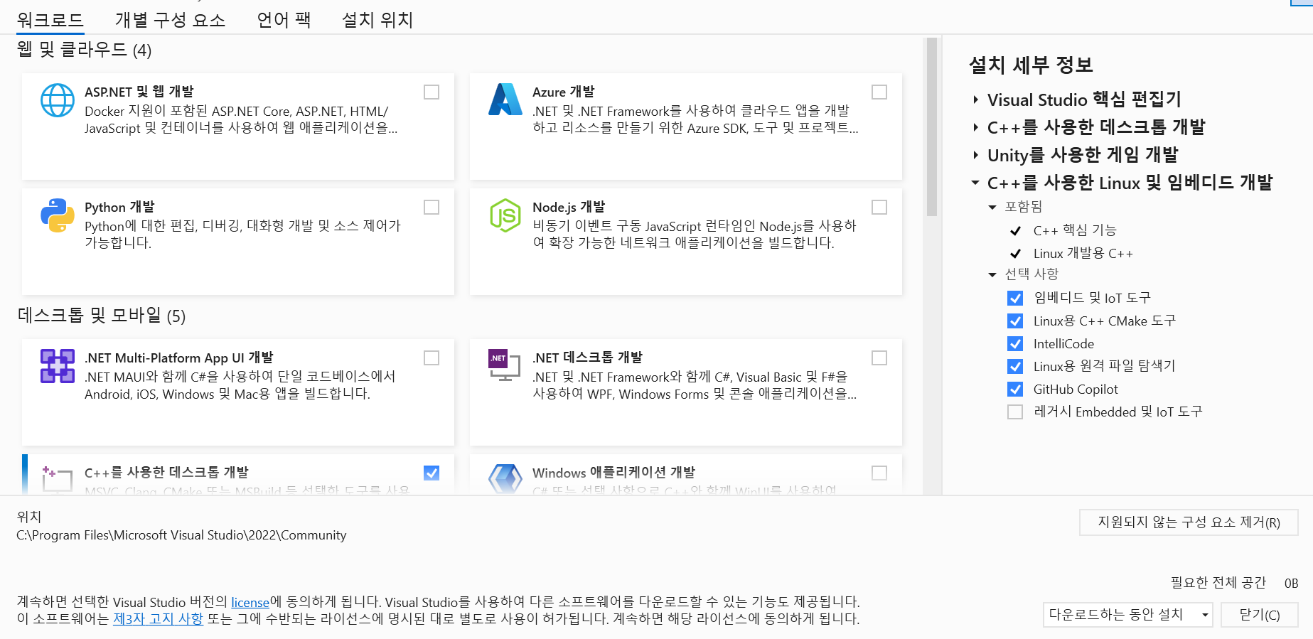Expand C++를 사용한 데스크톱 개발 details
Viewport: 1313px width, 639px height.
pos(976,128)
